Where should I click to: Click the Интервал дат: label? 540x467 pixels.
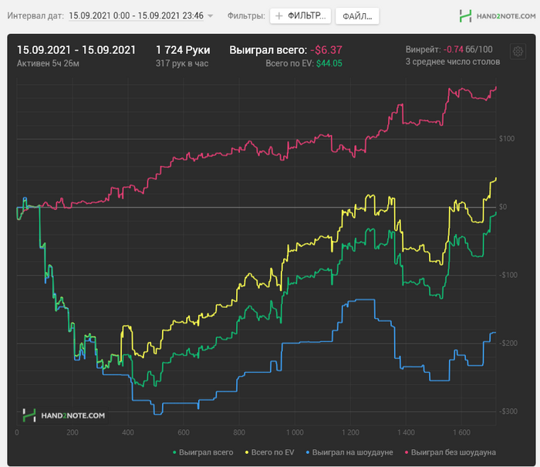tap(35, 16)
